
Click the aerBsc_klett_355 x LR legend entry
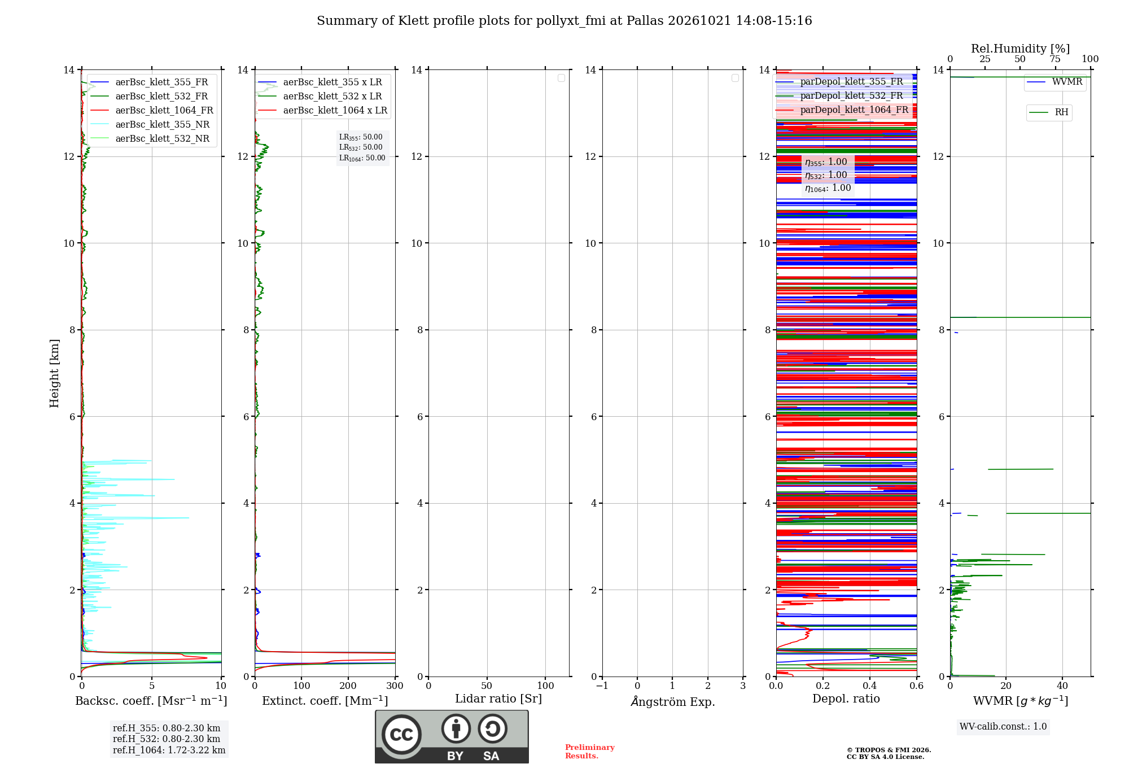coord(320,82)
